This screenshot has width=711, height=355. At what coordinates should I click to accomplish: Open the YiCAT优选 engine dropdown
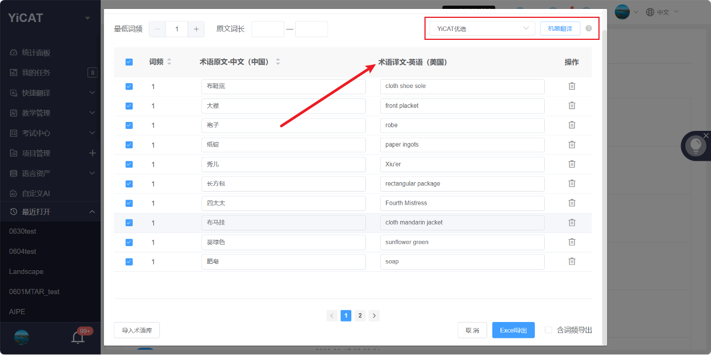(x=482, y=28)
